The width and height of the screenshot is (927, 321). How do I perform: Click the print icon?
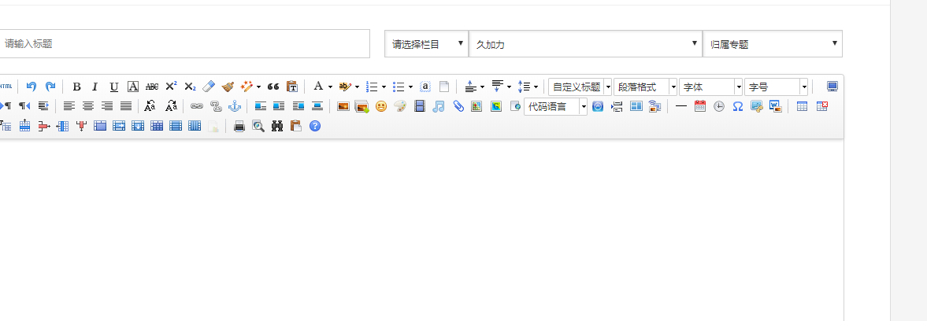point(239,126)
